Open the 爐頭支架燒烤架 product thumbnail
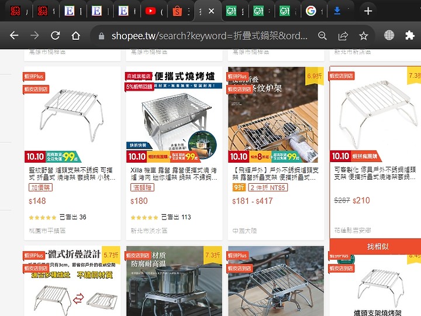 (375, 286)
